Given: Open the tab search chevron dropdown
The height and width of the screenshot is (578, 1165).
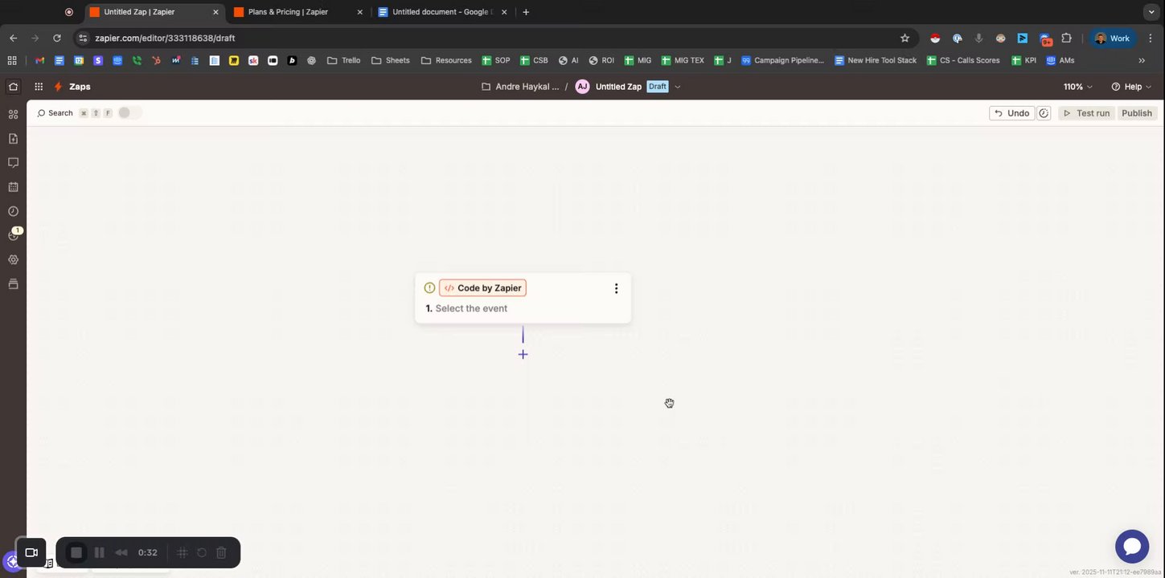Looking at the screenshot, I should pos(1151,12).
